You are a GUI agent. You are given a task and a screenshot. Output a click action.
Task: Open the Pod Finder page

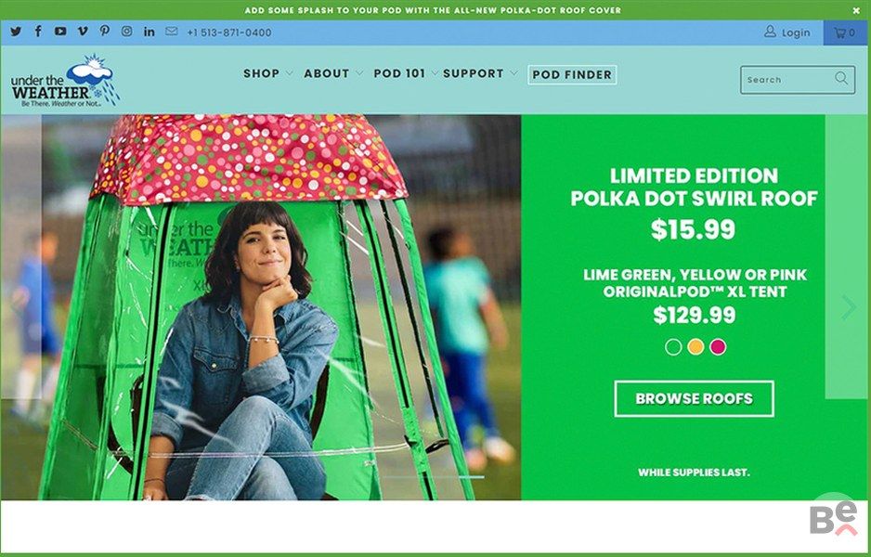click(572, 74)
